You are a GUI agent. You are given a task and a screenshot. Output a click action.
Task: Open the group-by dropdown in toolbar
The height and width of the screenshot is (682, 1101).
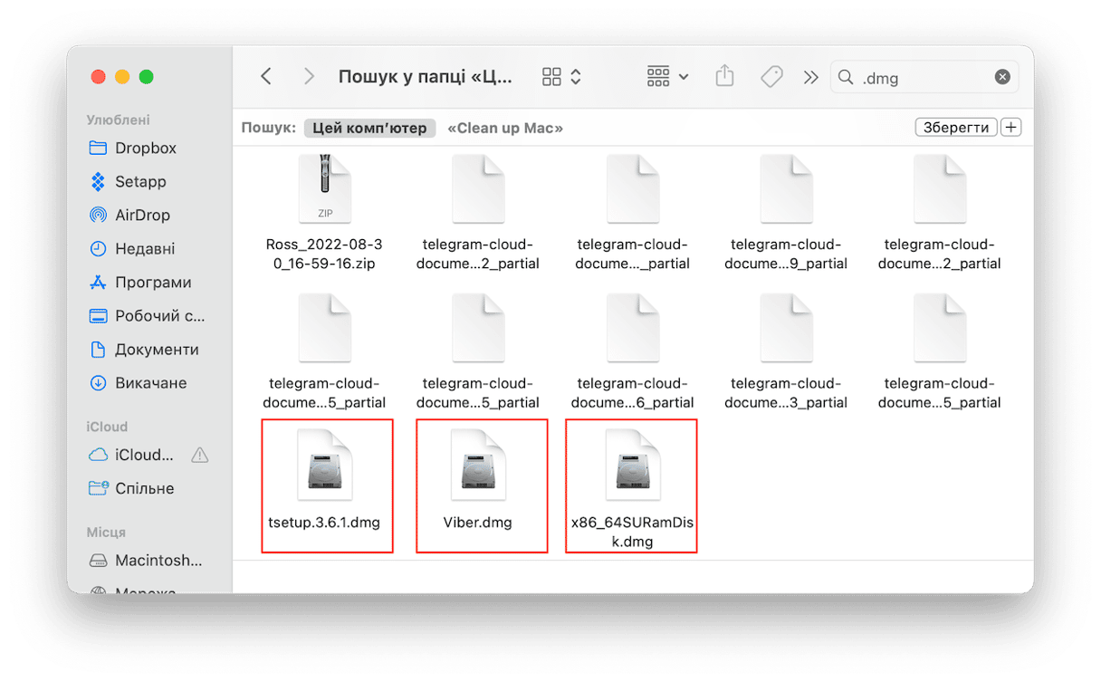tap(667, 77)
